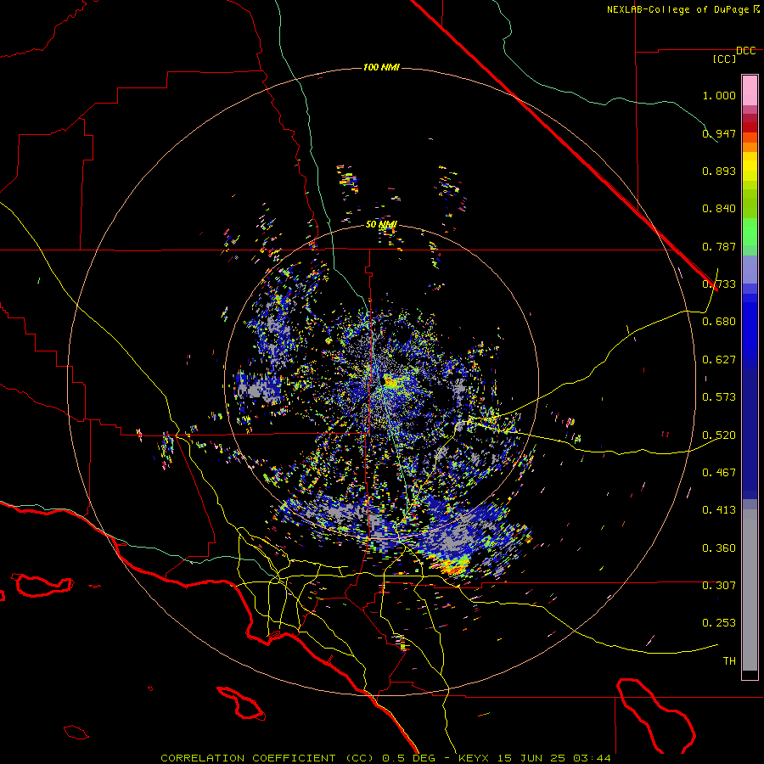Screen dimensions: 764x764
Task: Click the 0.840 legend value
Action: tap(719, 209)
